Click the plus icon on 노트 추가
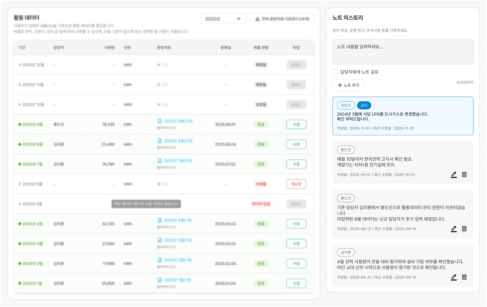The image size is (487, 307). pos(340,85)
